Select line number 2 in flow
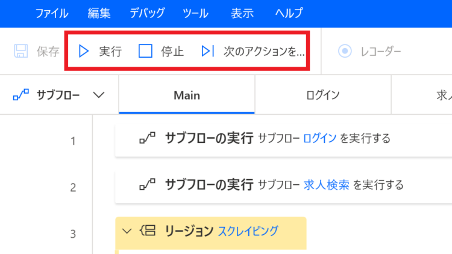 coord(73,187)
